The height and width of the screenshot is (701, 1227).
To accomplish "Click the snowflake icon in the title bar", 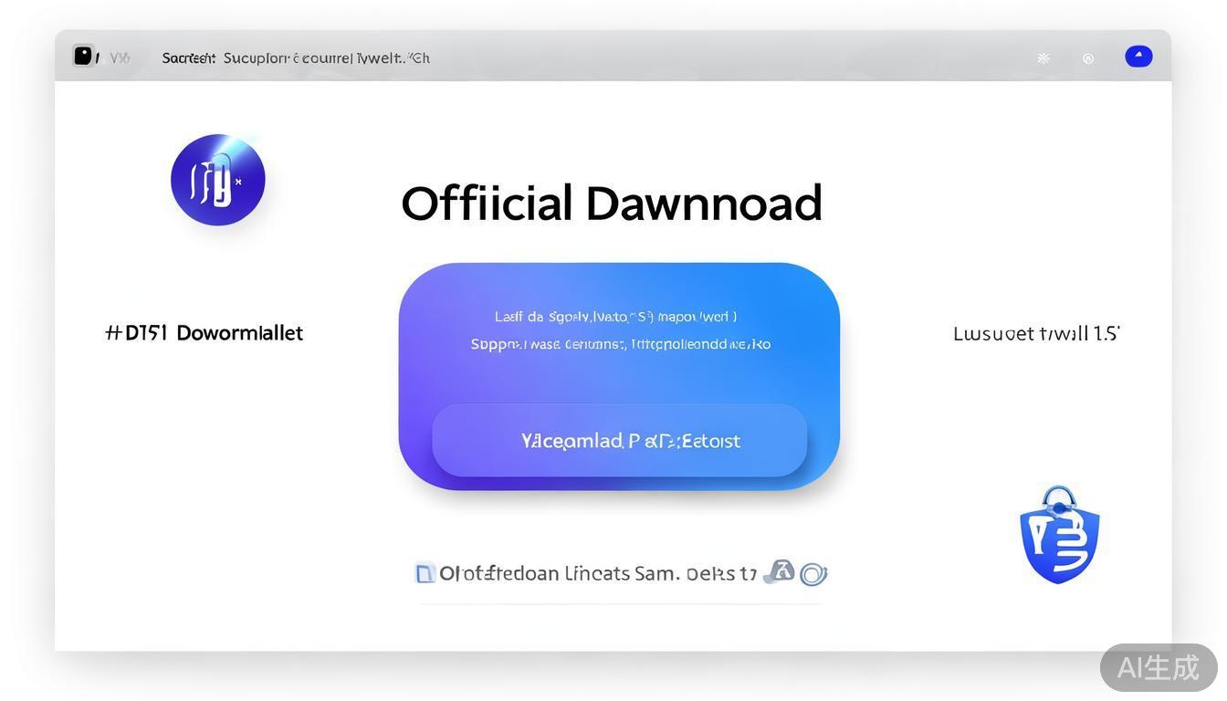I will (1043, 58).
